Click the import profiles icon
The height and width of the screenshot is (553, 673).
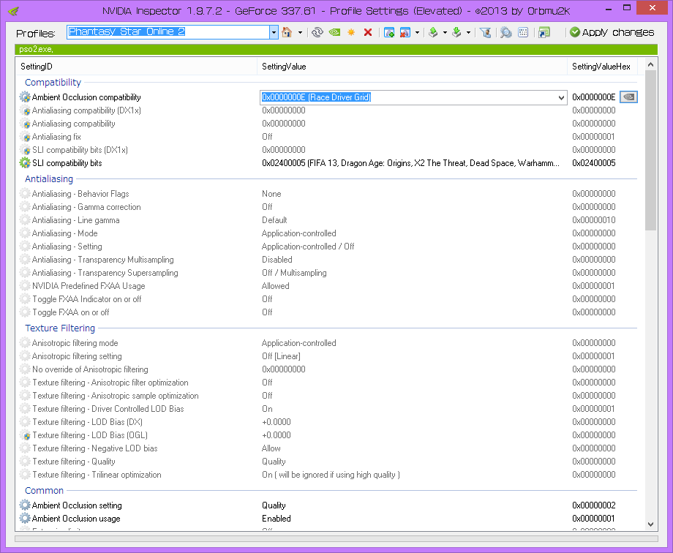[x=456, y=32]
